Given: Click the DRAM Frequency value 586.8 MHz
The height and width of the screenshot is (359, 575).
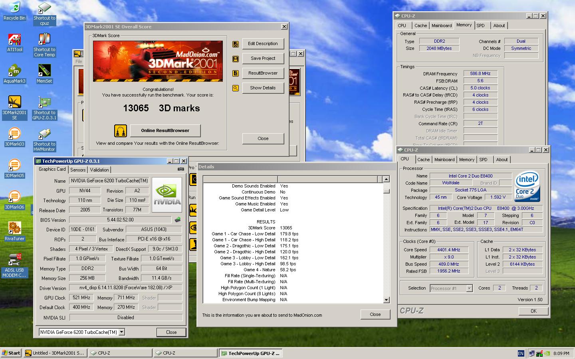Looking at the screenshot, I should tap(480, 73).
